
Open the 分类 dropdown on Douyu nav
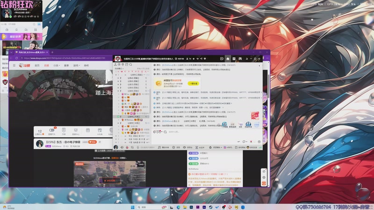pos(57,65)
